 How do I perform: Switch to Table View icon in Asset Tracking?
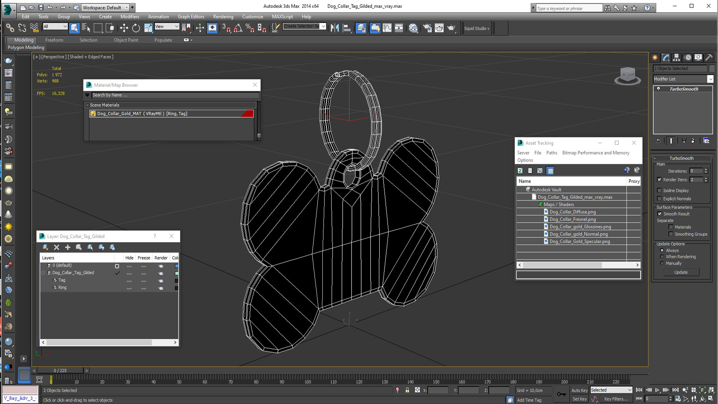click(x=550, y=171)
